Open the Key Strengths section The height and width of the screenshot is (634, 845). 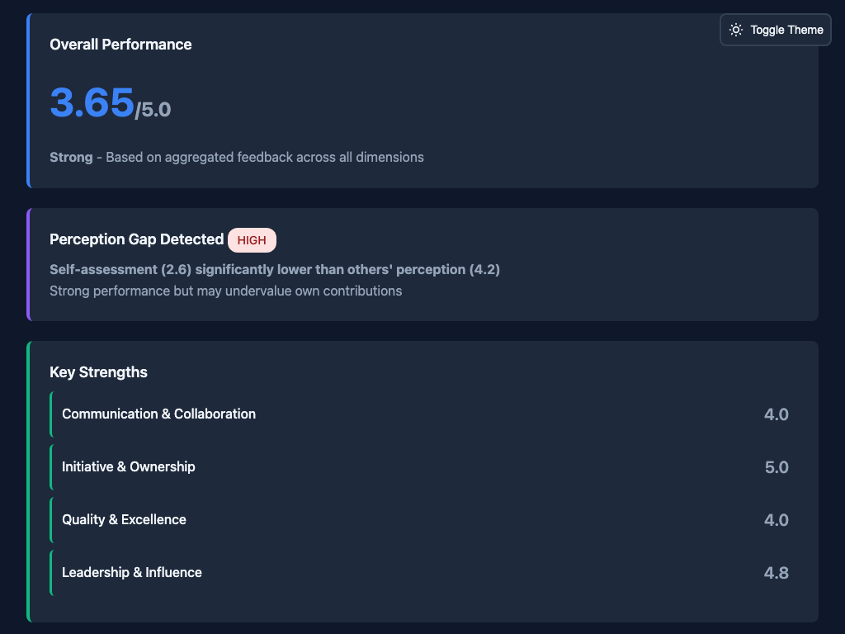(x=98, y=372)
